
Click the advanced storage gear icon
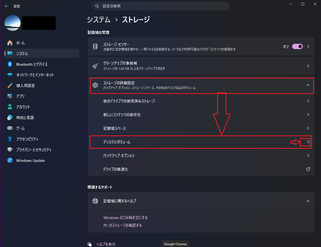(x=95, y=85)
